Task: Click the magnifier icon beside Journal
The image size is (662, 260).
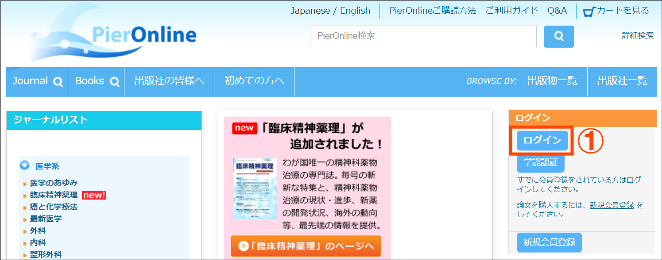Action: click(x=58, y=82)
